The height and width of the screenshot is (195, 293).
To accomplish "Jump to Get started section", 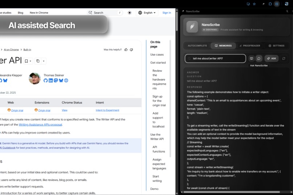I will coord(158,63).
